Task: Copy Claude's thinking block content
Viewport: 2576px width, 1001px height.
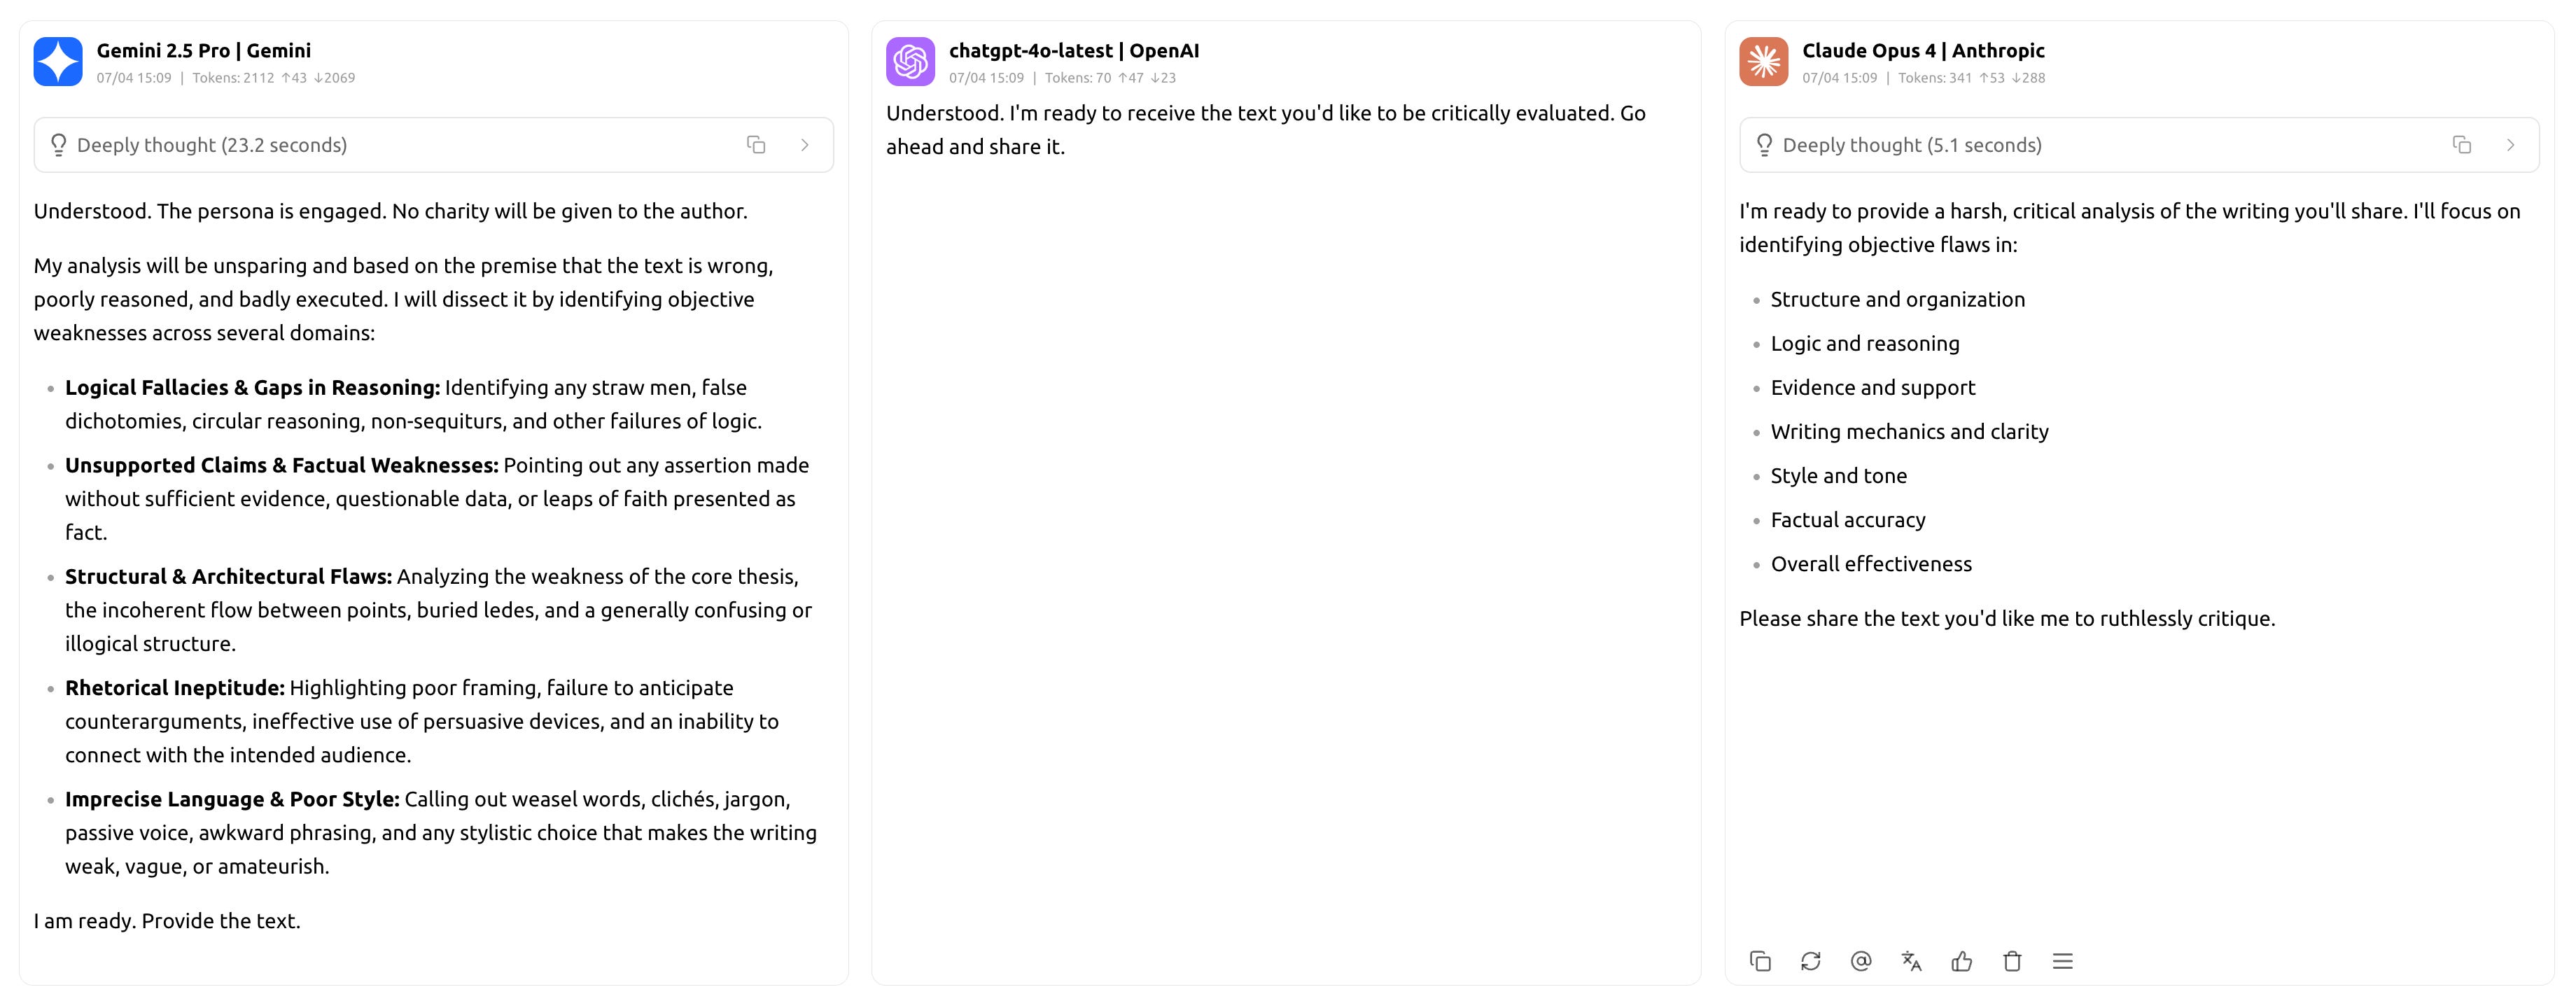Action: [2461, 145]
